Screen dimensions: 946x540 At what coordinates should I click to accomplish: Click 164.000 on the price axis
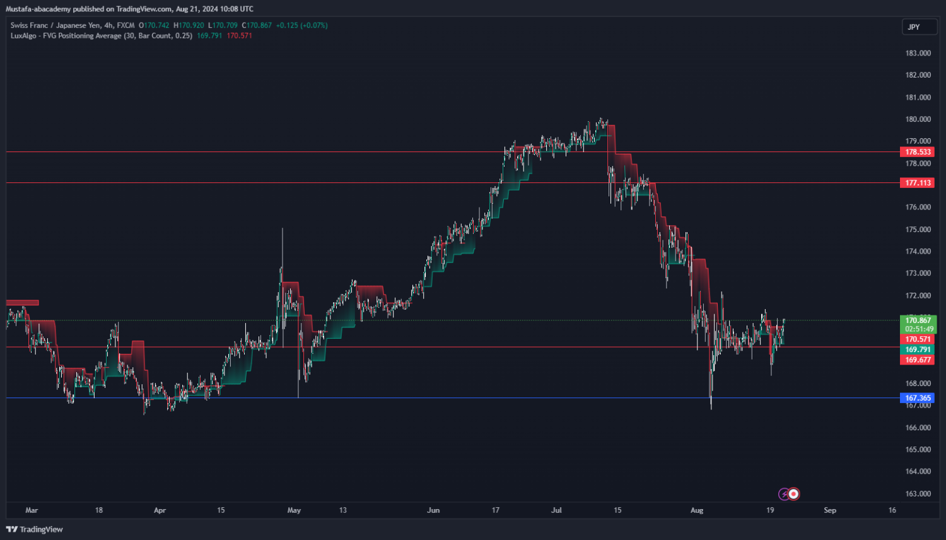[918, 471]
